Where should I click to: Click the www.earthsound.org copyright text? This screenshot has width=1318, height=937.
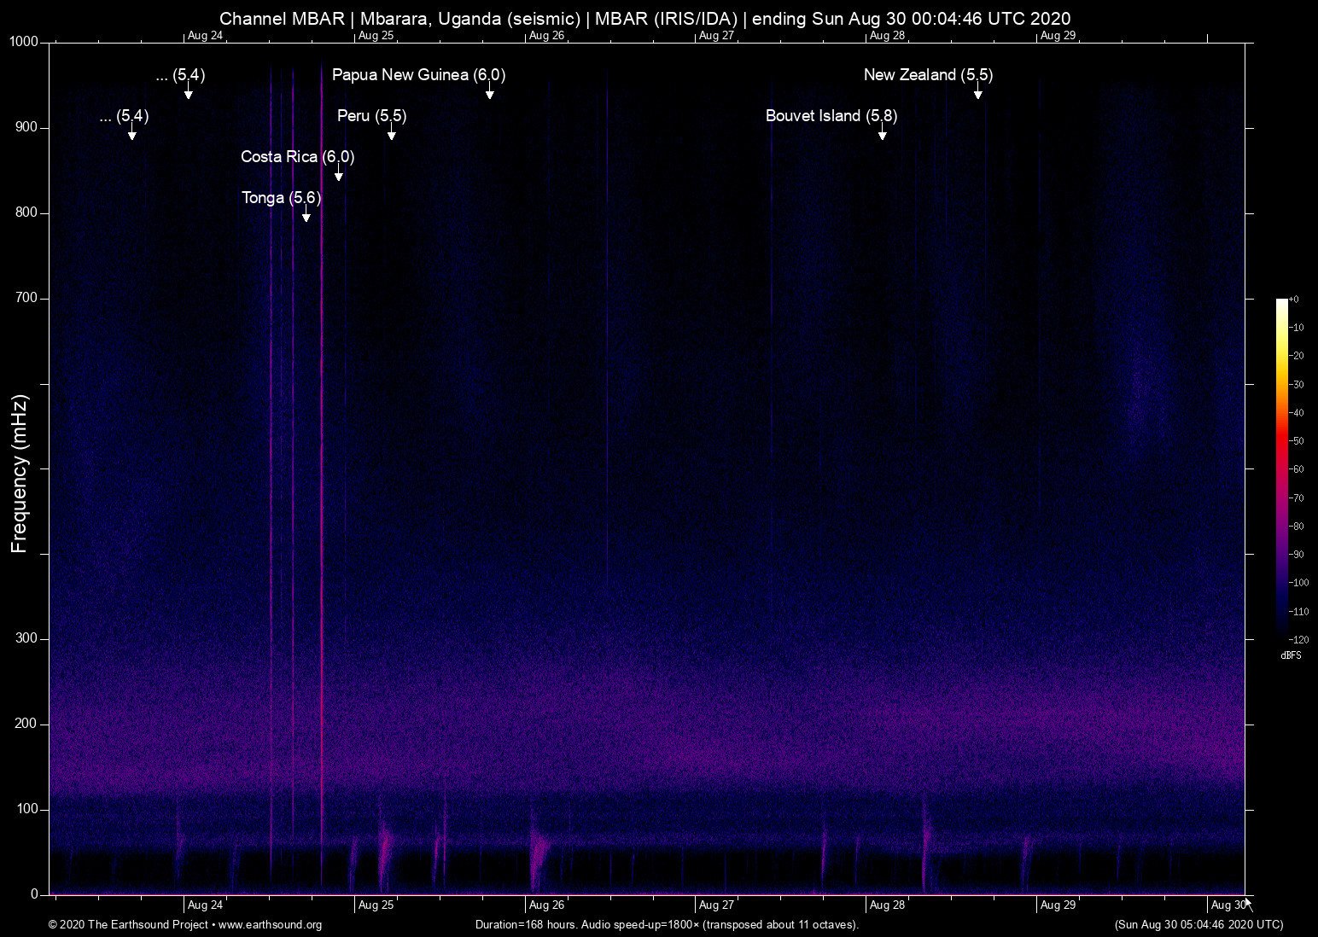click(x=270, y=925)
